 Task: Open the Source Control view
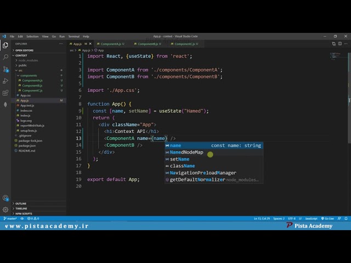click(x=5, y=69)
